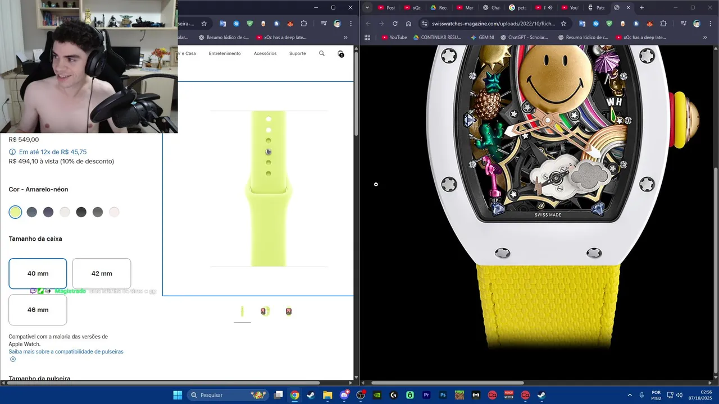Open media control icon in left window
The image size is (719, 404).
point(324,24)
